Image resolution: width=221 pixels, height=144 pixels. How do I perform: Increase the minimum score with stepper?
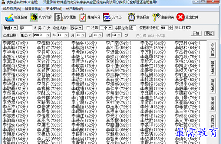[x=171, y=27]
